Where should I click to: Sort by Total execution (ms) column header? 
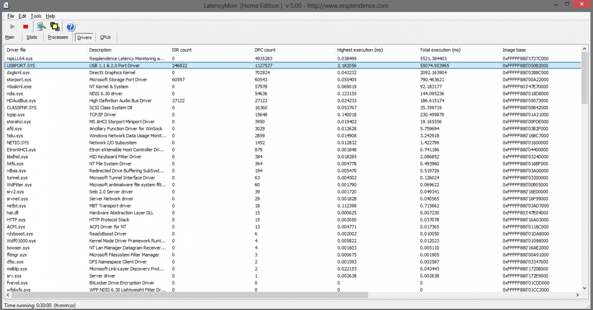coord(459,50)
